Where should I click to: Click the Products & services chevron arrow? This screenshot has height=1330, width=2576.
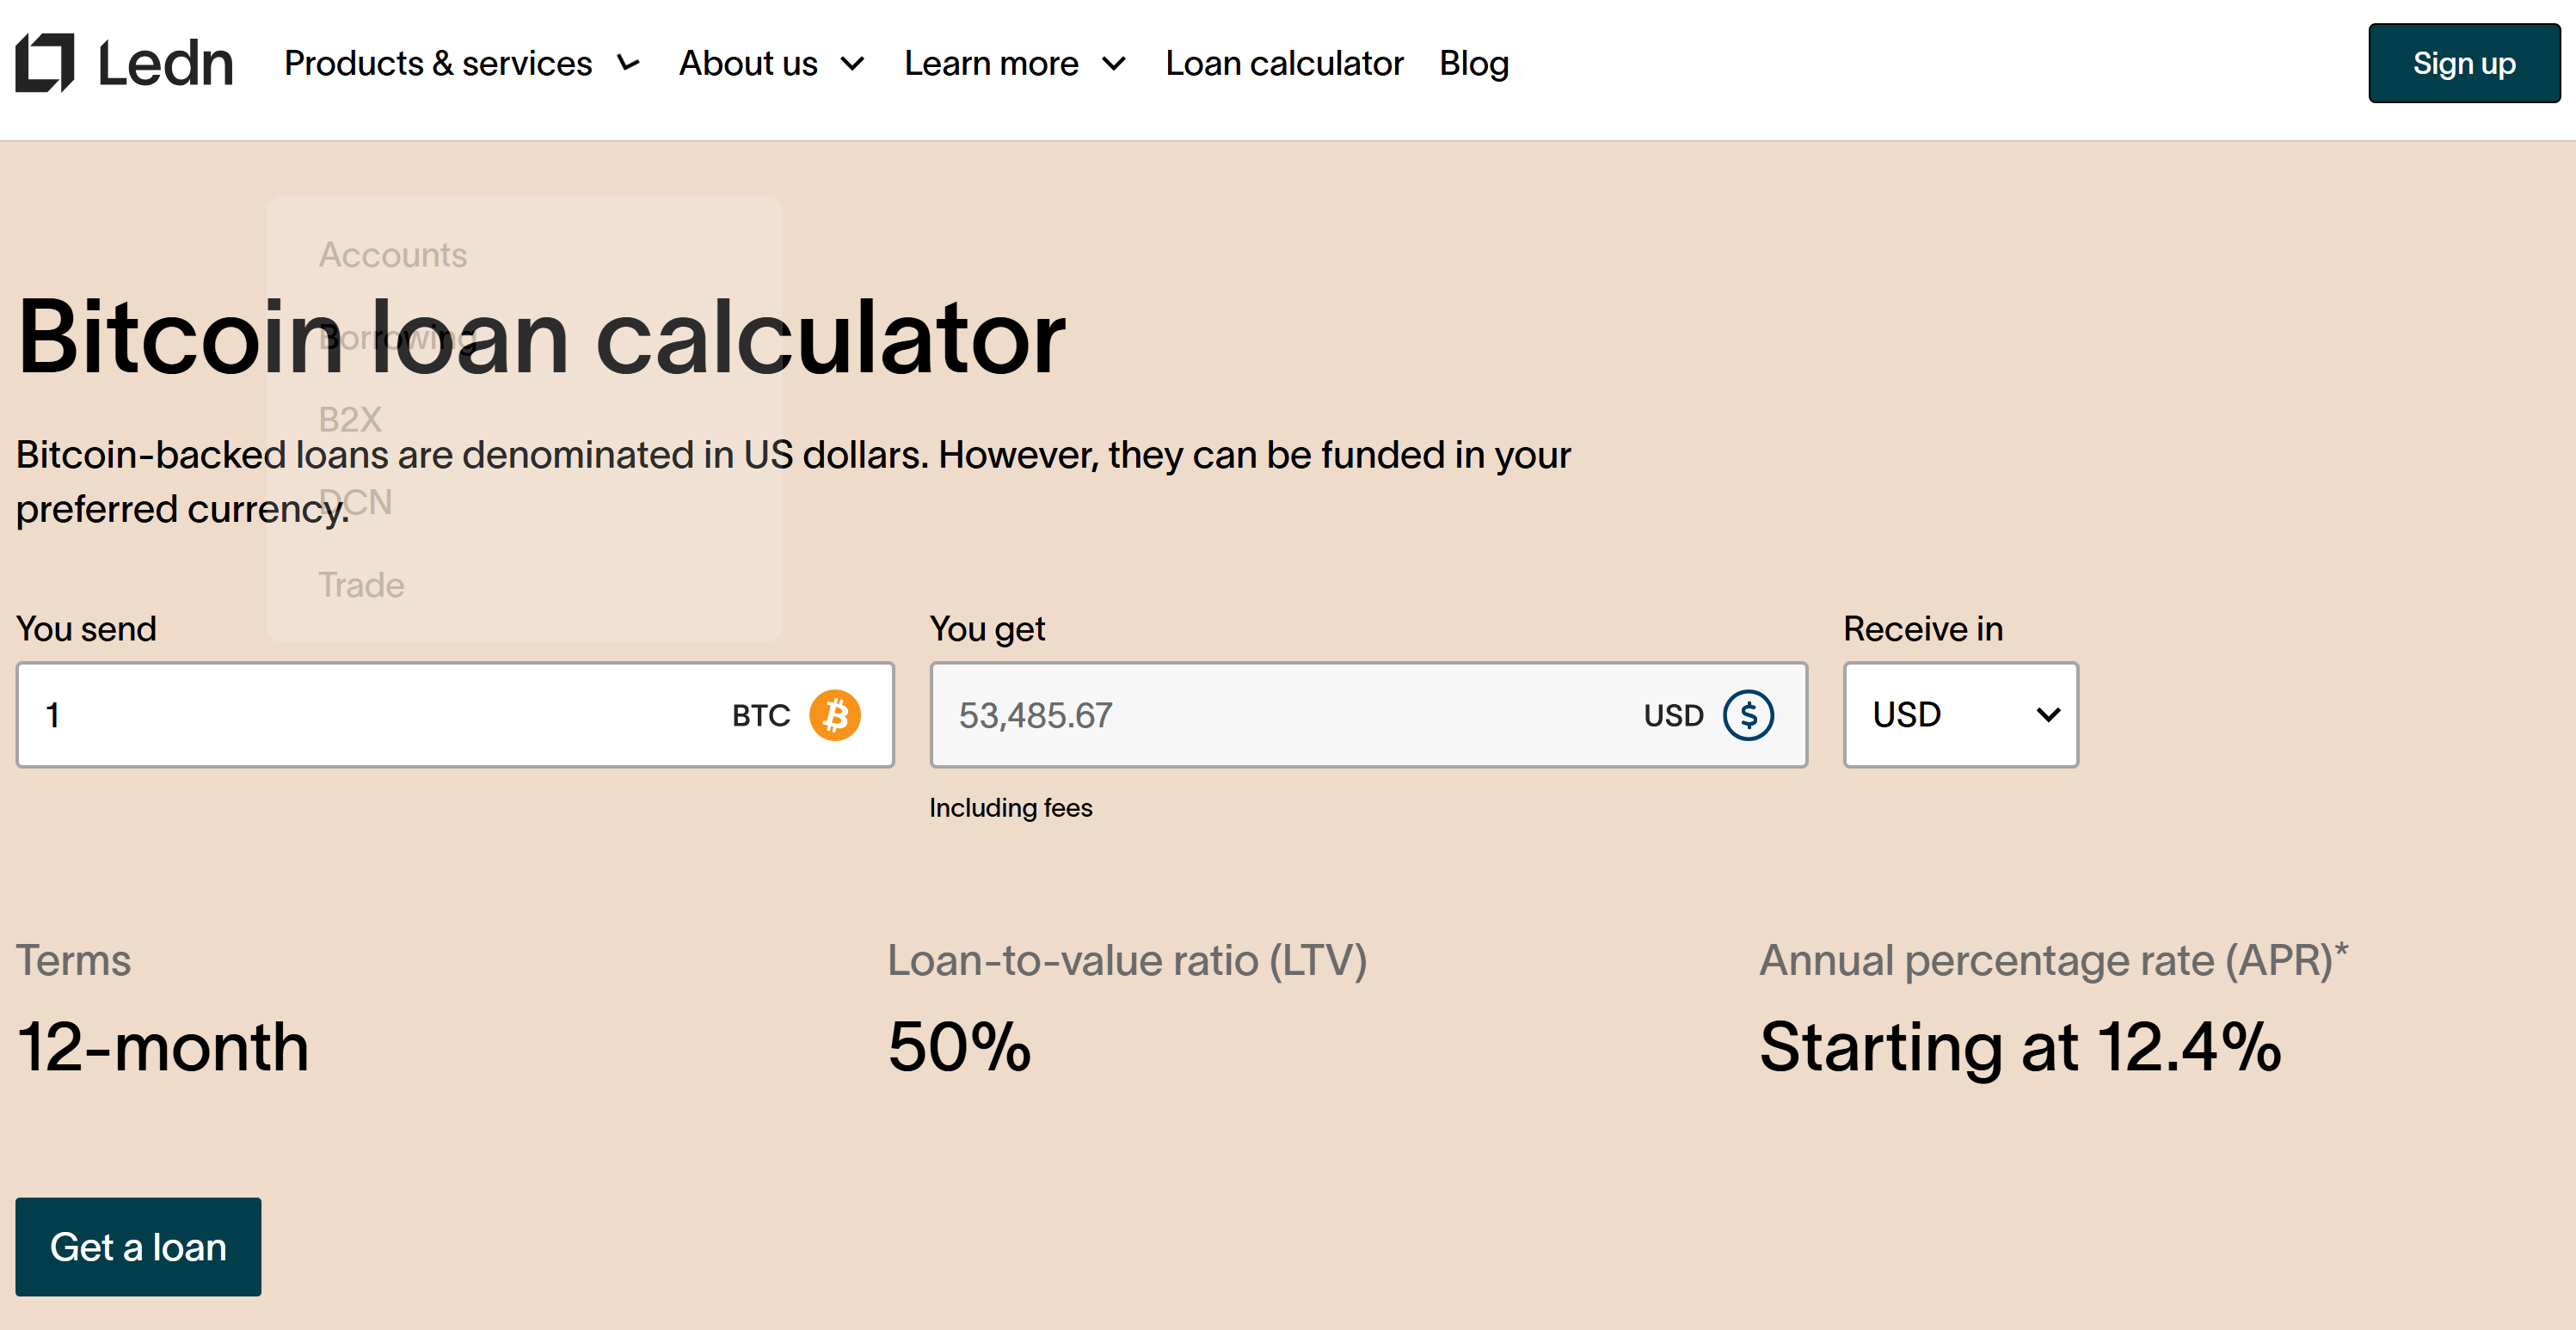coord(628,64)
